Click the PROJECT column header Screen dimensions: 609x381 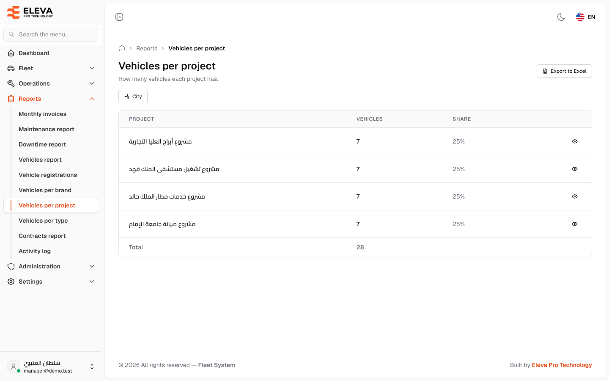coord(141,119)
